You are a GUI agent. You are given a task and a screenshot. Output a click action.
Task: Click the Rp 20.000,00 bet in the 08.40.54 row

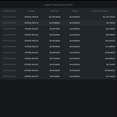(x=75, y=76)
